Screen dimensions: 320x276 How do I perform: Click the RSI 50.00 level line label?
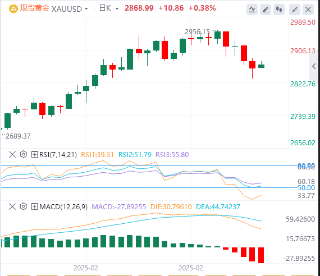(x=306, y=188)
